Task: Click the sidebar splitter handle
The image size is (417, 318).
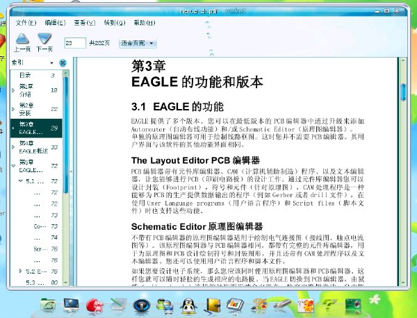Action: (72, 171)
